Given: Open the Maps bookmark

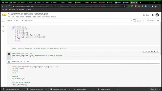Looking at the screenshot, I should [29, 10].
